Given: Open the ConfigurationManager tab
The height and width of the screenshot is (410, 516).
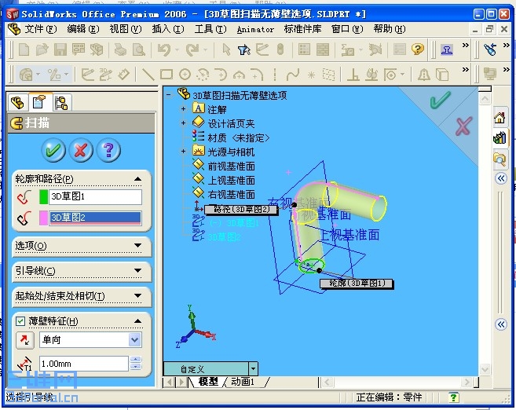Looking at the screenshot, I should coord(61,103).
